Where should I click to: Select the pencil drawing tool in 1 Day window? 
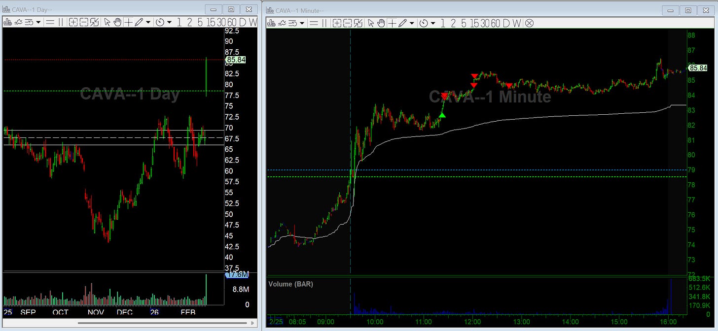click(x=139, y=22)
